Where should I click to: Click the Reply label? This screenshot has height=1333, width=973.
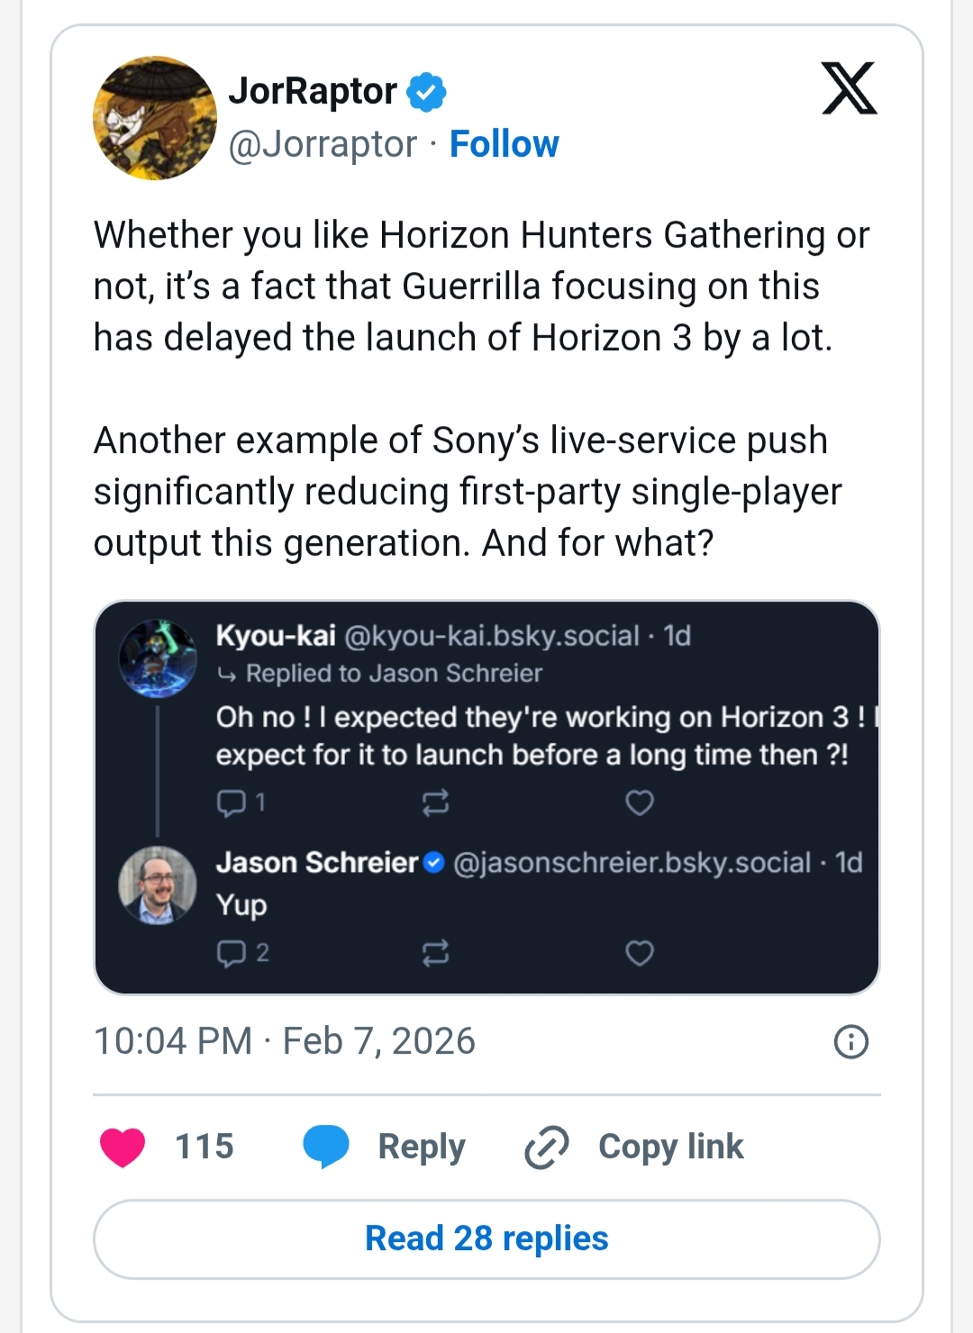[x=422, y=1147]
